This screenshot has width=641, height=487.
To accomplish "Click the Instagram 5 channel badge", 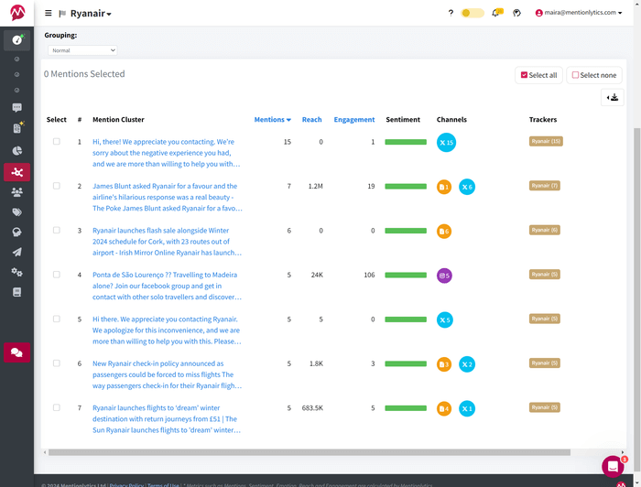I will coord(444,276).
